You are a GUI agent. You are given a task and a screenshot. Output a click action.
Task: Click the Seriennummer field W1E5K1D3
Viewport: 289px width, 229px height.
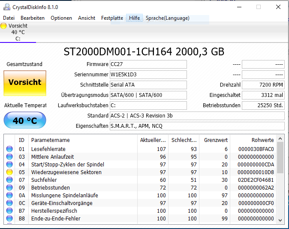click(148, 75)
